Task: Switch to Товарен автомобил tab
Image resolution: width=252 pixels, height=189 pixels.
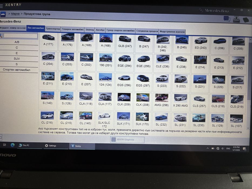Action: [x=73, y=29]
